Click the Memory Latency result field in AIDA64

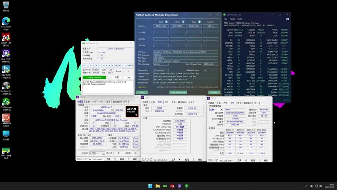pos(210,26)
